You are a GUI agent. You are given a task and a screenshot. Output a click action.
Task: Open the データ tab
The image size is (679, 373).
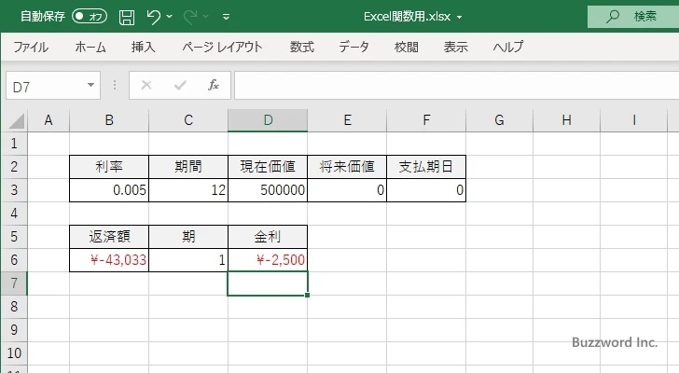353,47
